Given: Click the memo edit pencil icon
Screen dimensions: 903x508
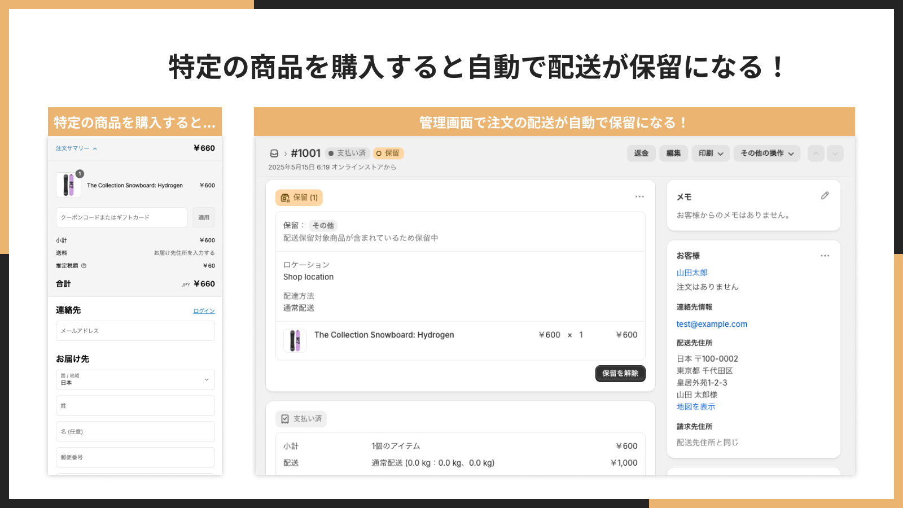Looking at the screenshot, I should 825,195.
